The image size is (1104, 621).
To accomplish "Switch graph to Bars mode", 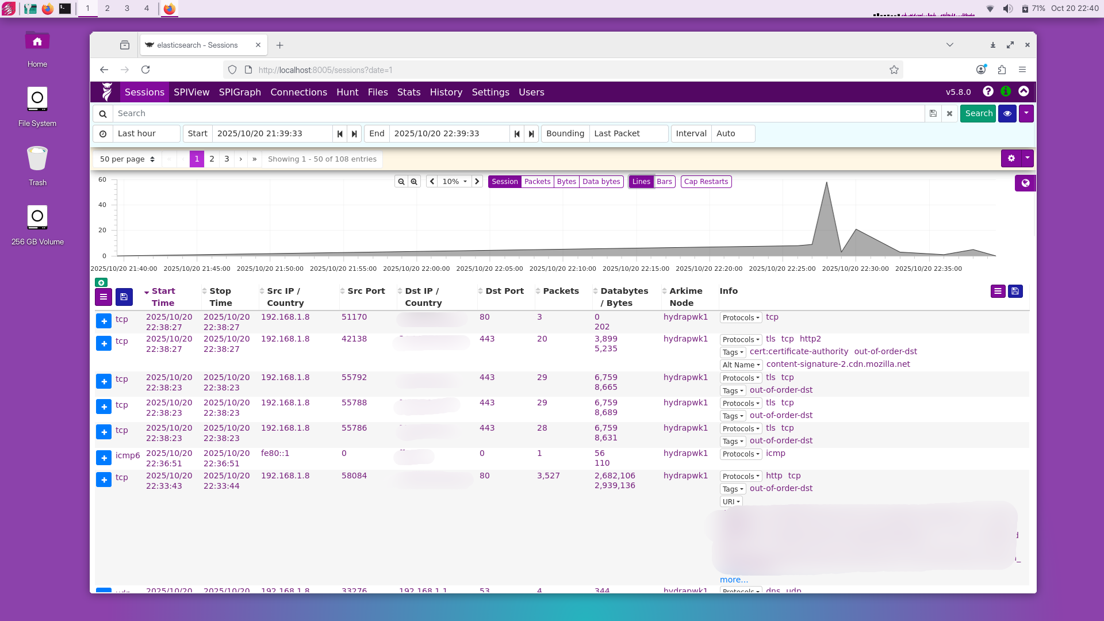I will click(x=664, y=182).
